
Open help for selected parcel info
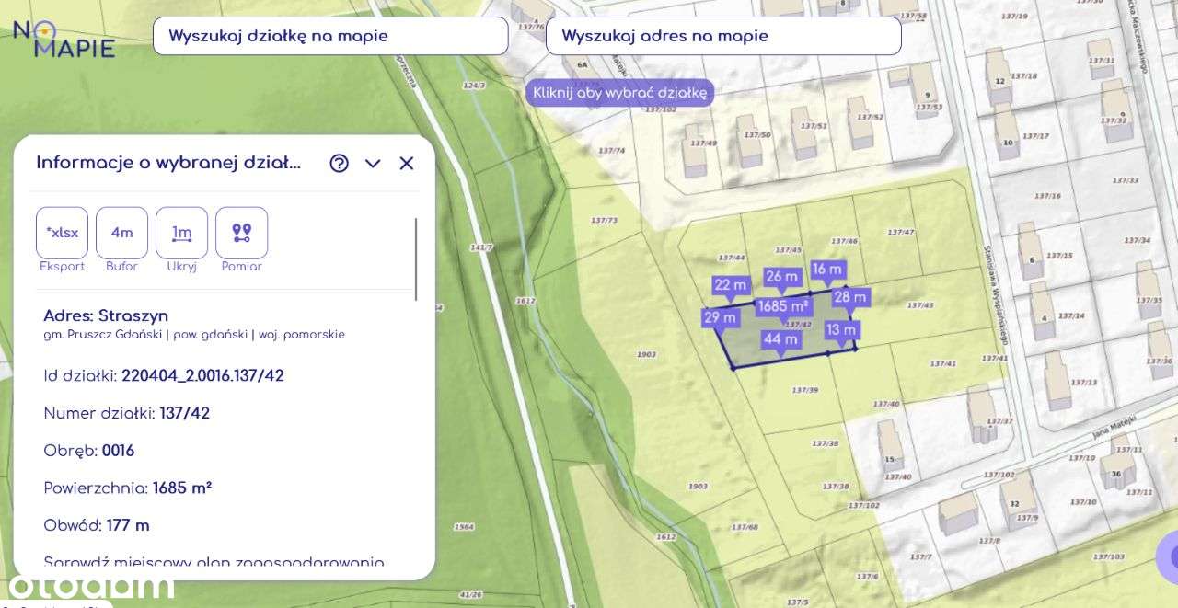click(x=340, y=163)
